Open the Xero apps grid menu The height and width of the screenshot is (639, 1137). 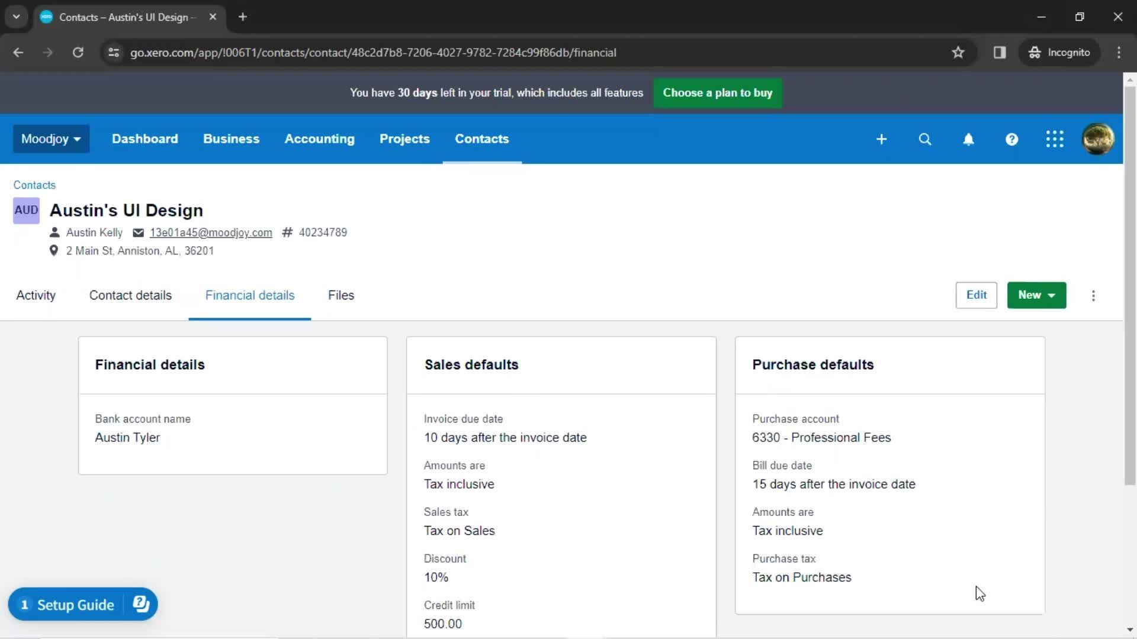coord(1055,139)
